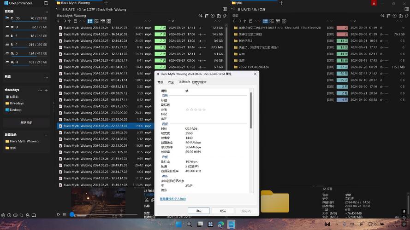
Task: Click the scissors cut icon under preview
Action: (147, 200)
